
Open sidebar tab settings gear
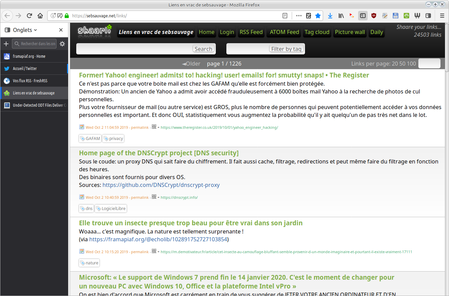62,44
